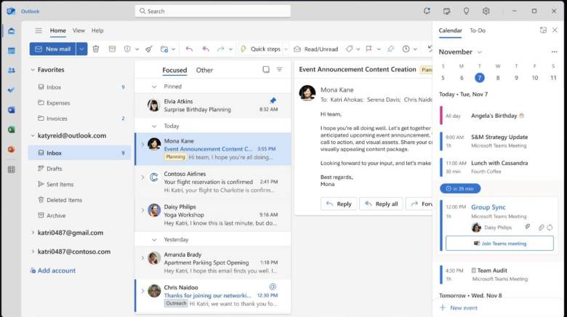Collapse katyreid@outlook.com account folders

[33, 136]
